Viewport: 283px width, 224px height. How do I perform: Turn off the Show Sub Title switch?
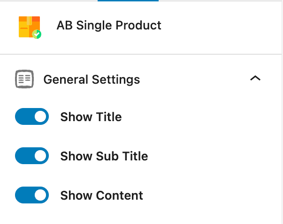[32, 156]
